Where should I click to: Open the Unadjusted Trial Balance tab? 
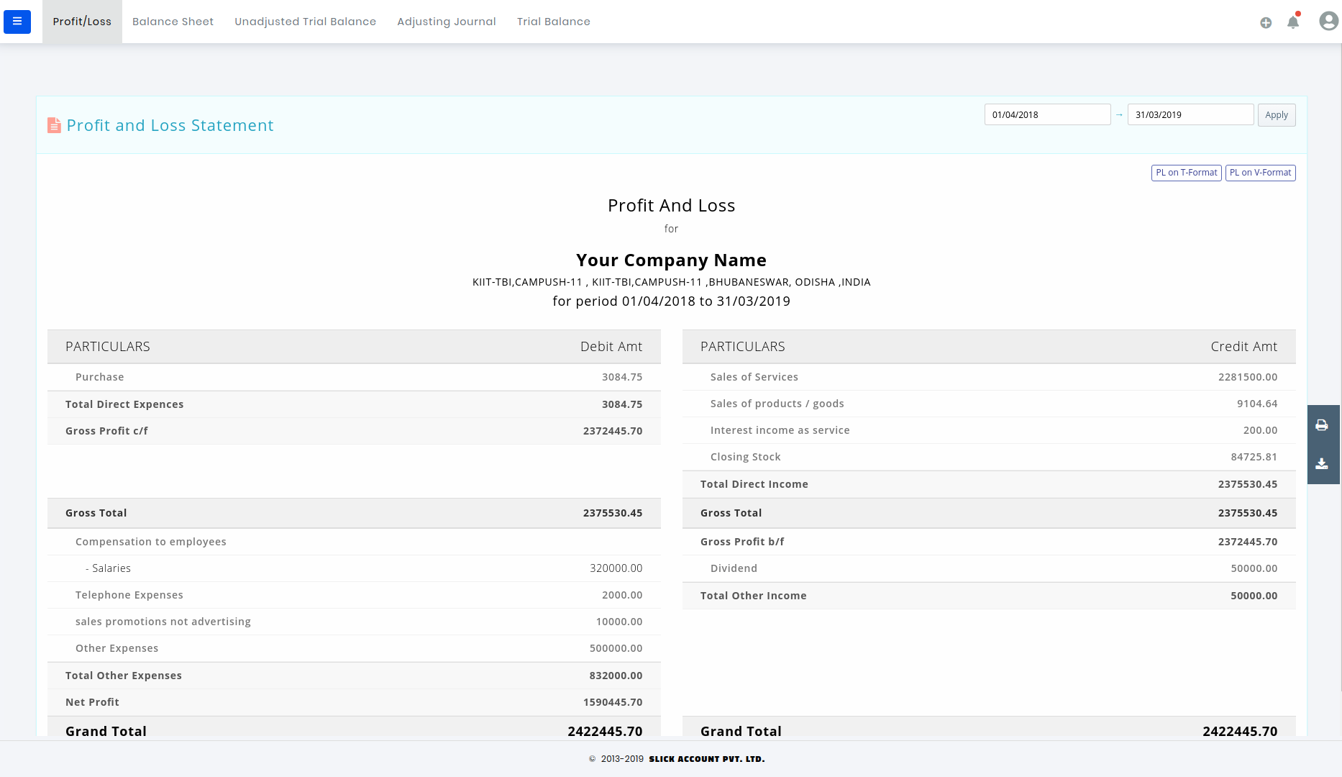point(305,22)
